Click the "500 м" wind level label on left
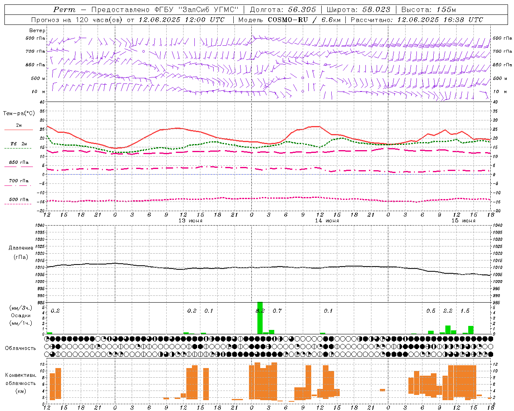This screenshot has height=411, width=514. [x=38, y=78]
